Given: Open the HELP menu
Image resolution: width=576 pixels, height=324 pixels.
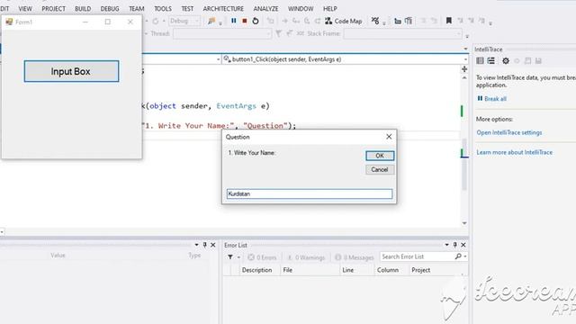Looking at the screenshot, I should (x=330, y=8).
